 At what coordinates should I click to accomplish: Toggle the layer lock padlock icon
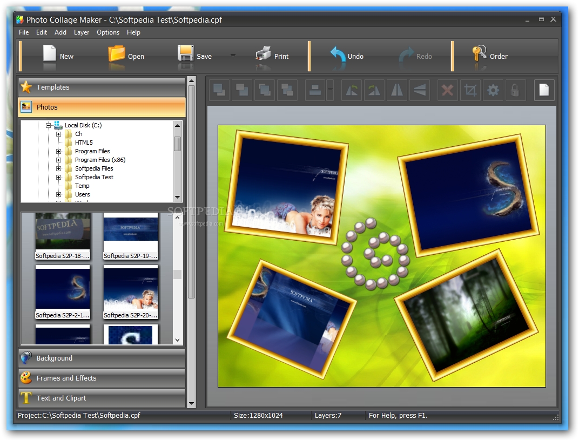point(515,90)
